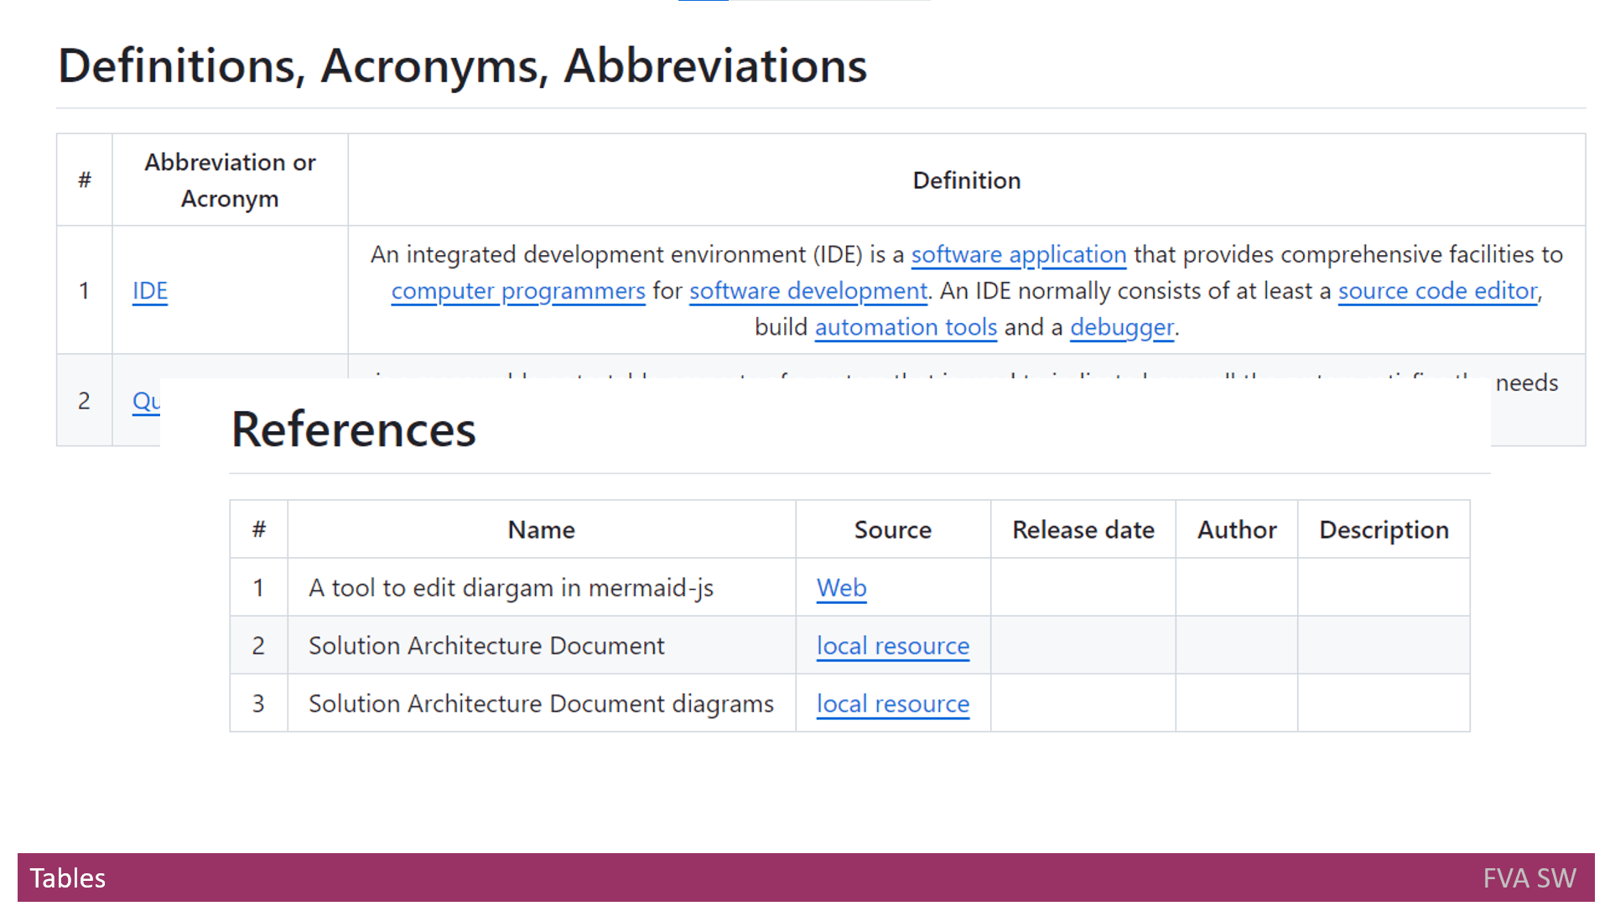Viewport: 1610px width, 906px height.
Task: Follow the software development link
Action: pyautogui.click(x=808, y=291)
